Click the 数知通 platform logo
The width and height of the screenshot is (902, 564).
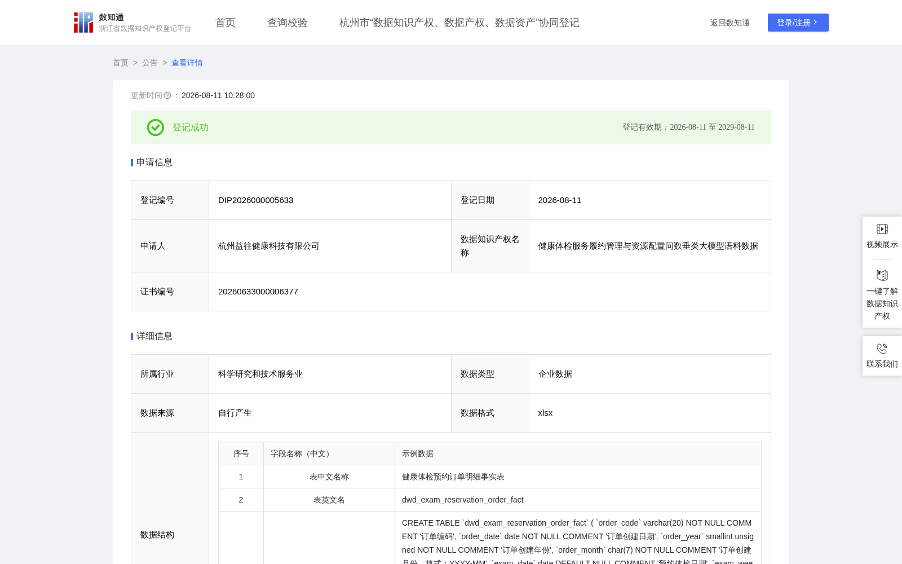(x=132, y=23)
